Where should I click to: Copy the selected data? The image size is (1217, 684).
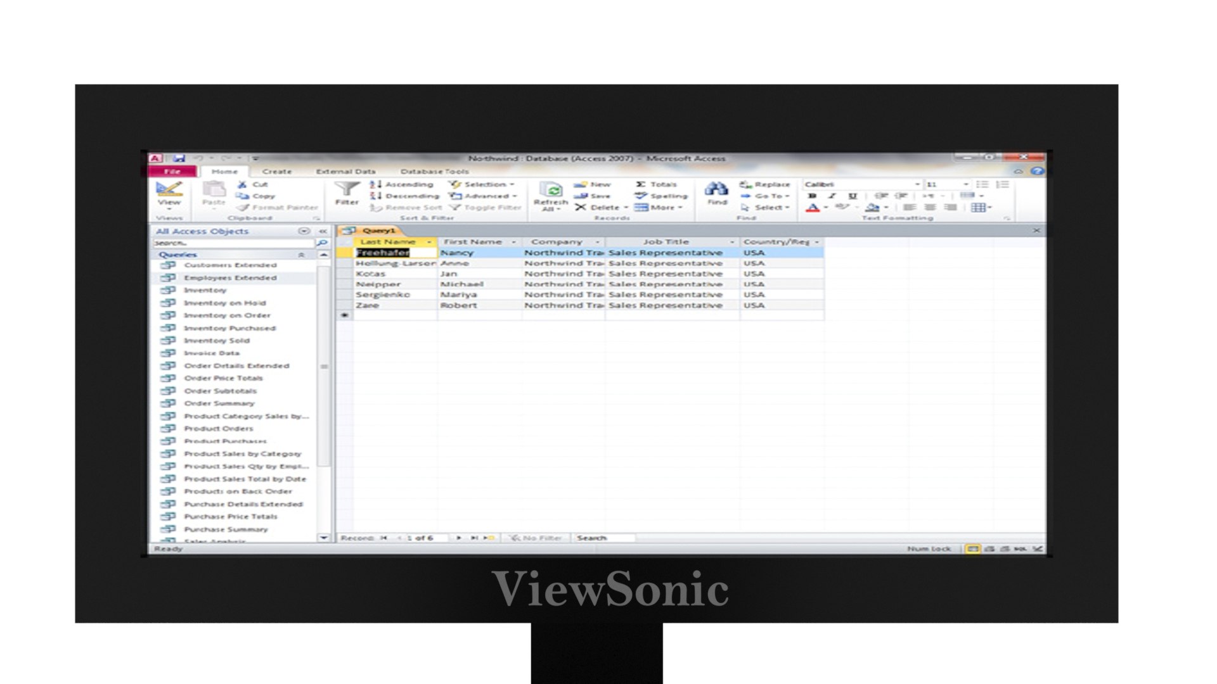(256, 196)
